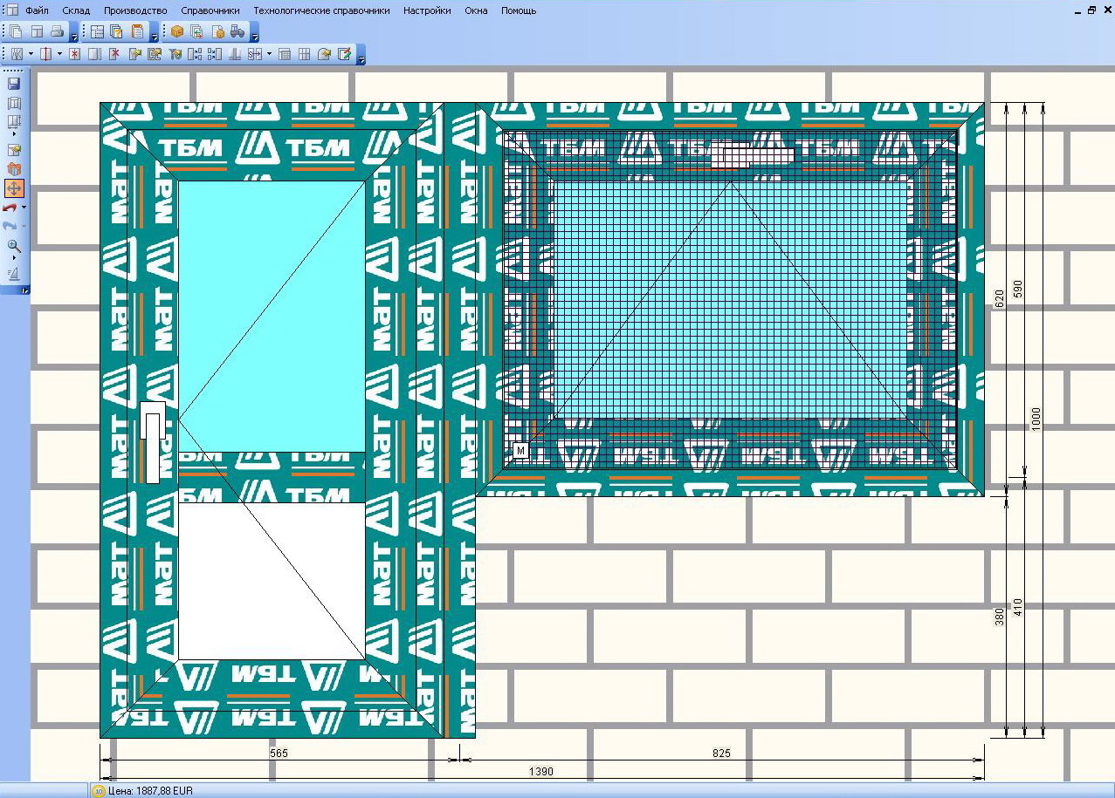Open the Технологические справочники menu
Viewport: 1115px width, 798px height.
click(321, 10)
